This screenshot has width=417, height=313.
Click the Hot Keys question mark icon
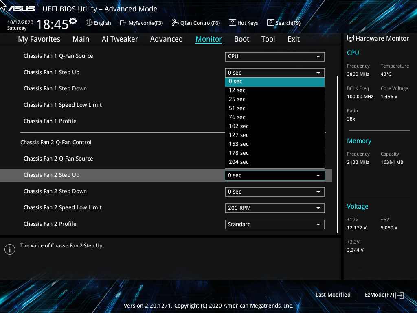coord(232,22)
